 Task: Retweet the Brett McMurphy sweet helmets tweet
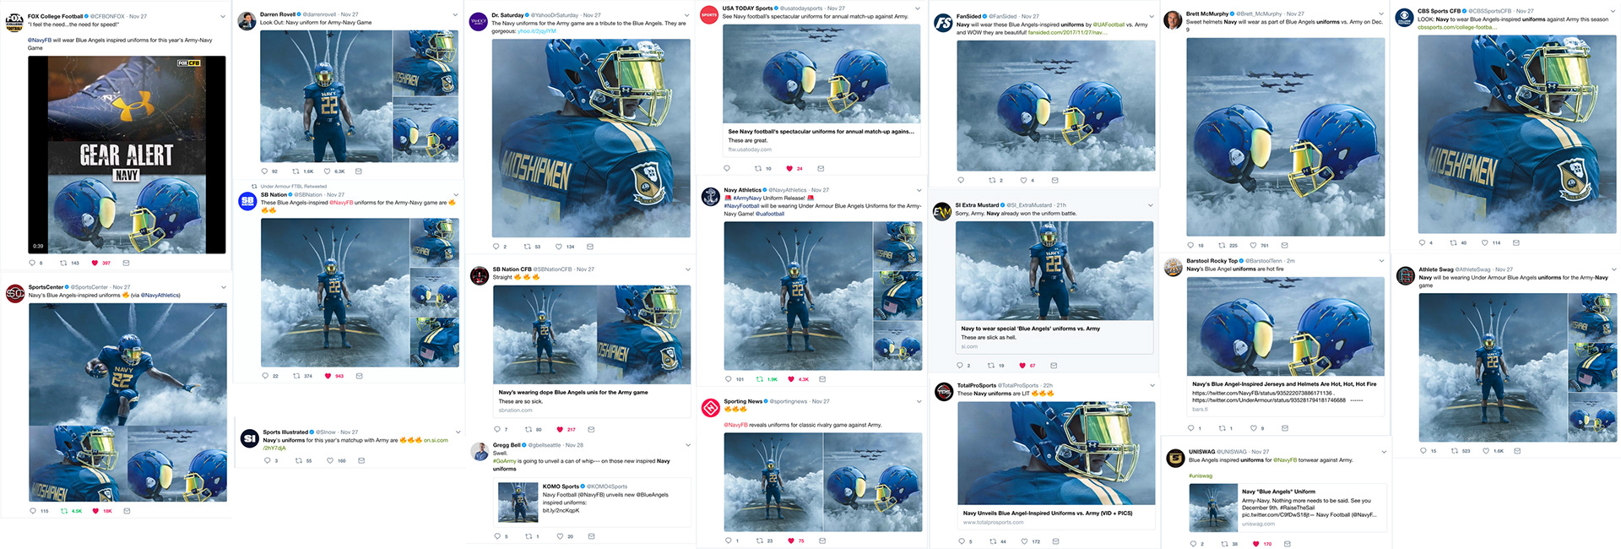(x=1222, y=245)
